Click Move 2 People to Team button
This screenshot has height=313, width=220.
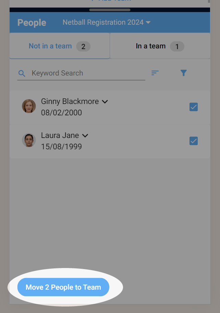[63, 287]
